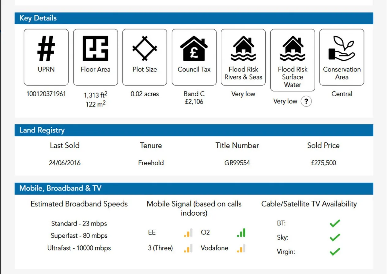Click Very low under Surface Water
Image resolution: width=392 pixels, height=274 pixels.
[x=285, y=101]
